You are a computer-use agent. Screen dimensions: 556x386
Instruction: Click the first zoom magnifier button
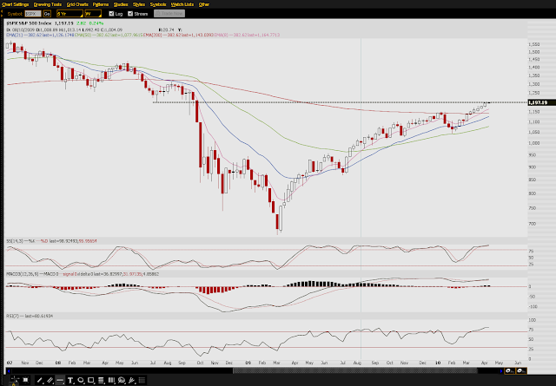510,370
